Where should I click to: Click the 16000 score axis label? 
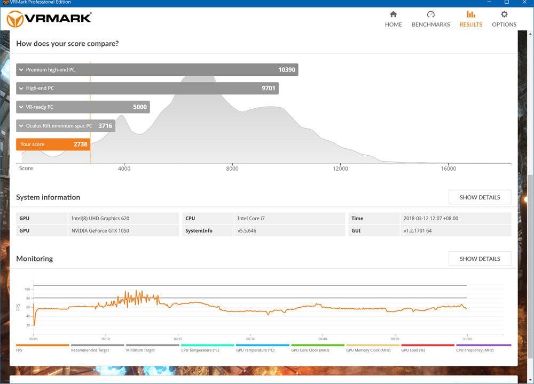pos(448,169)
